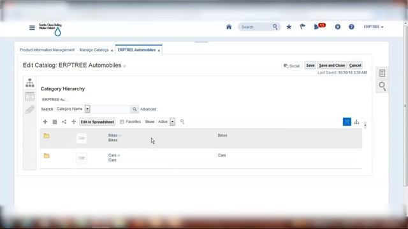Select the catalog details side tab icon
The height and width of the screenshot is (229, 408).
(x=30, y=96)
